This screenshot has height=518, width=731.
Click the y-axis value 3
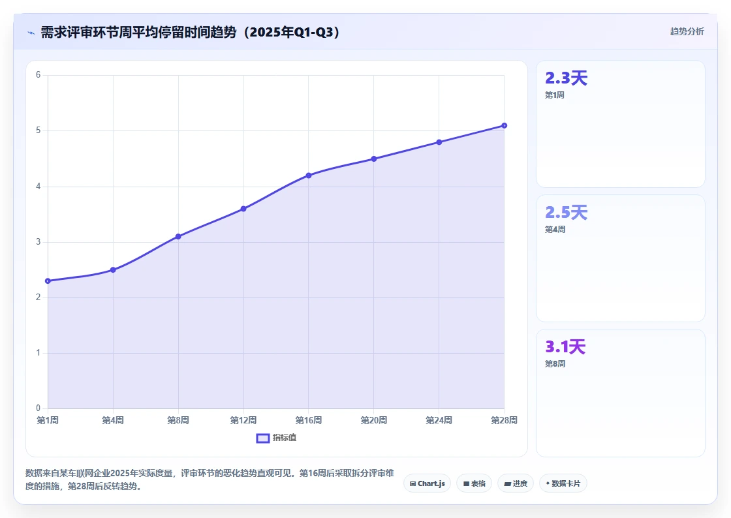39,242
